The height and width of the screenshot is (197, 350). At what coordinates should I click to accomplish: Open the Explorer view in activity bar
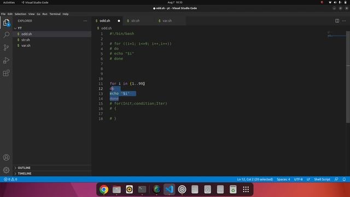pos(6,22)
